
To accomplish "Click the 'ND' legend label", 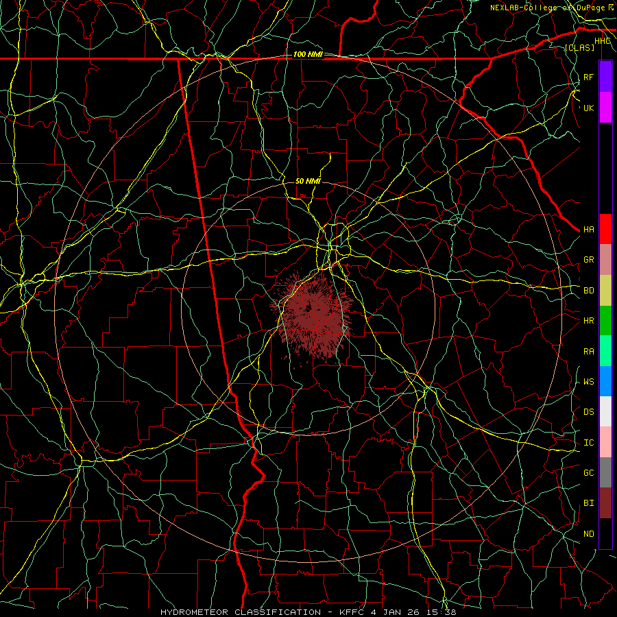I will point(588,534).
